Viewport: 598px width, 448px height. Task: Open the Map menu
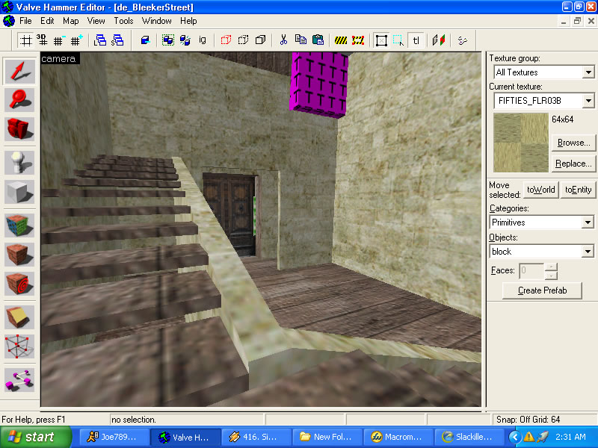tap(70, 21)
